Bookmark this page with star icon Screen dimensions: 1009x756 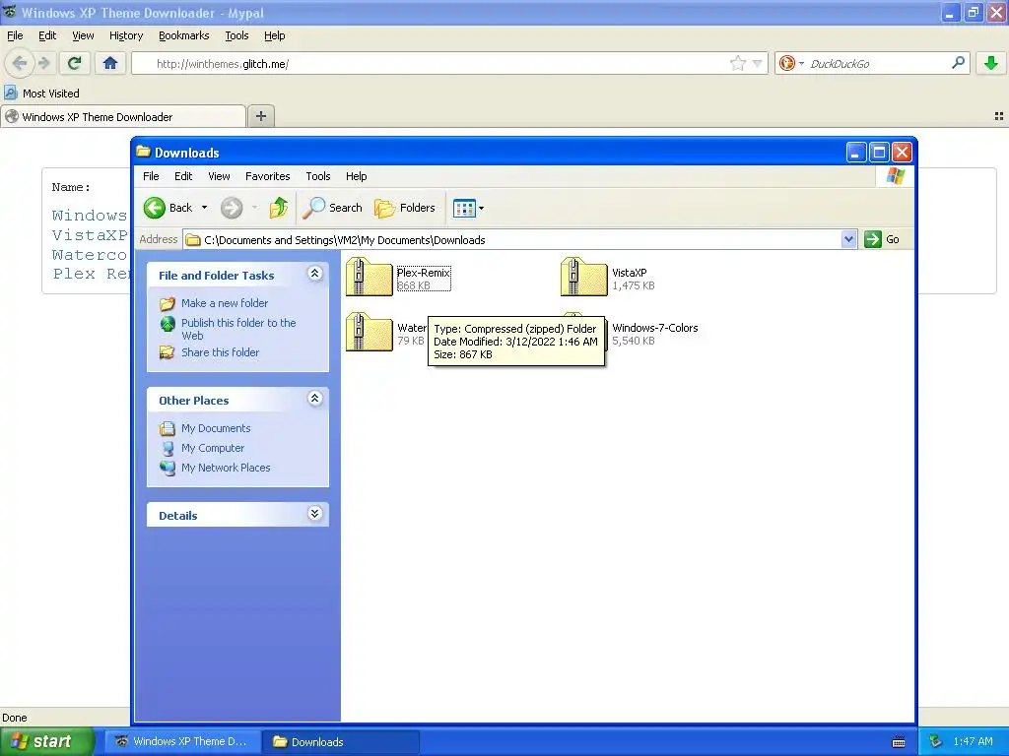pyautogui.click(x=737, y=63)
